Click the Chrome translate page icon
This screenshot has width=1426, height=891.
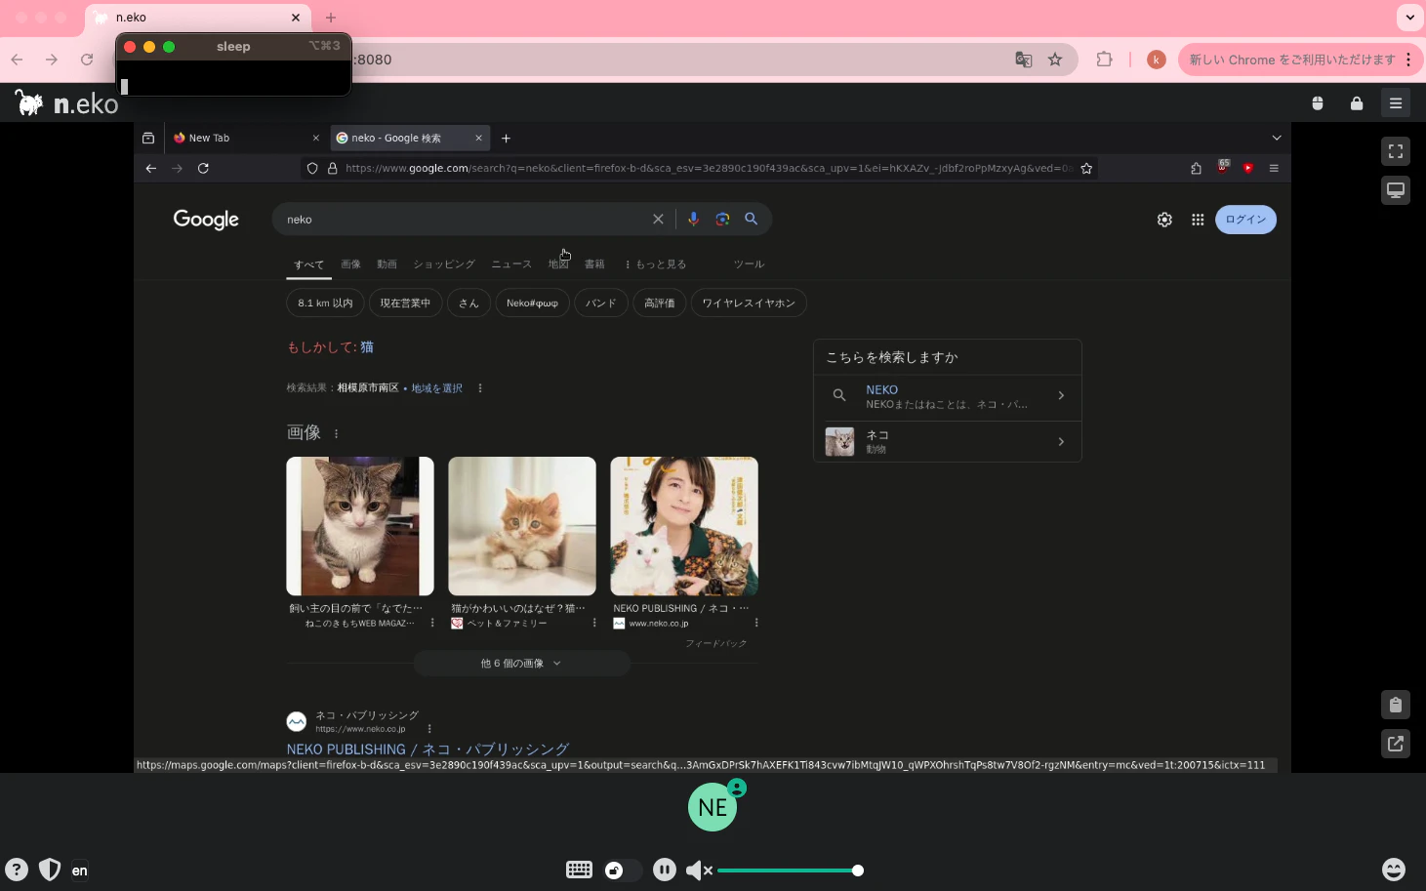coord(1023,60)
